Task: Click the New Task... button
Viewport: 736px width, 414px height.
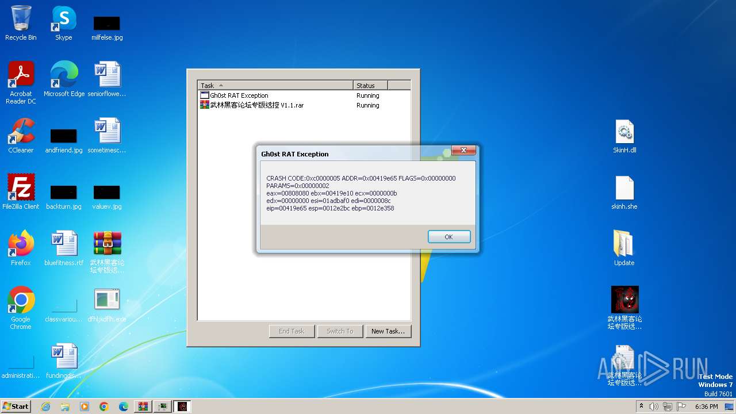Action: point(388,331)
